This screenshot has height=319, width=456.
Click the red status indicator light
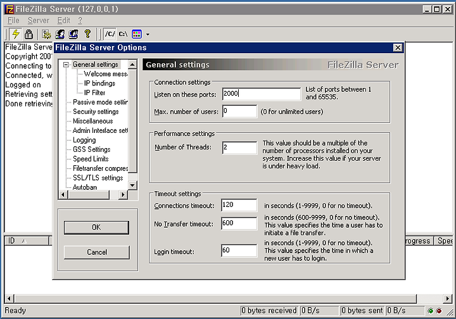click(439, 311)
